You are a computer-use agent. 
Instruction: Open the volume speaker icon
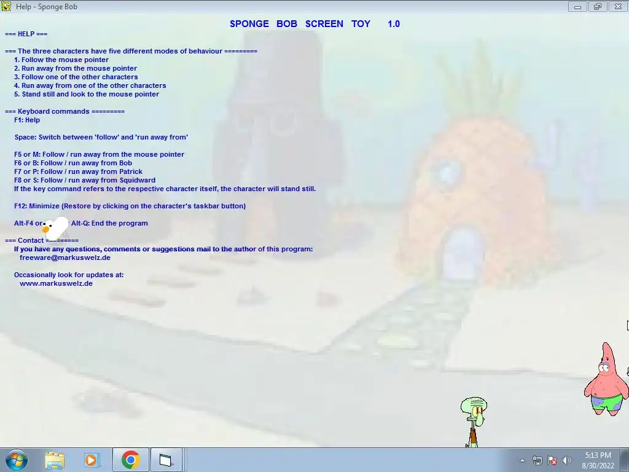566,460
